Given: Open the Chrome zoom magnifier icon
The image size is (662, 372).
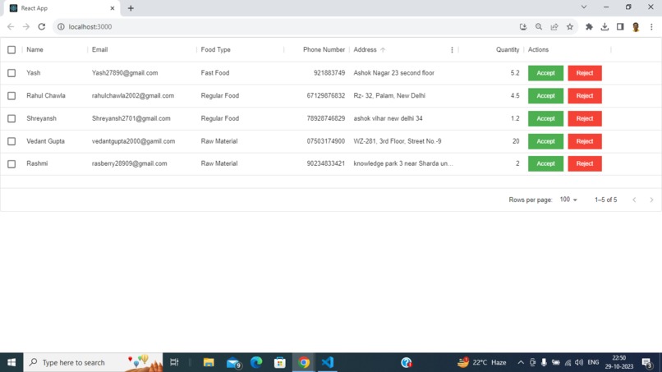Looking at the screenshot, I should [539, 26].
